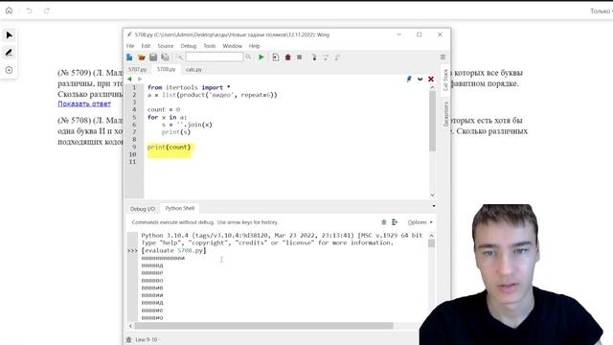
Task: Open the Exceptions side panel tab
Action: [445, 114]
